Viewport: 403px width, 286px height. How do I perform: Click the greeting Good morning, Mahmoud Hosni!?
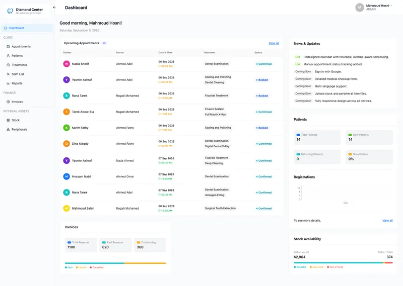click(91, 23)
